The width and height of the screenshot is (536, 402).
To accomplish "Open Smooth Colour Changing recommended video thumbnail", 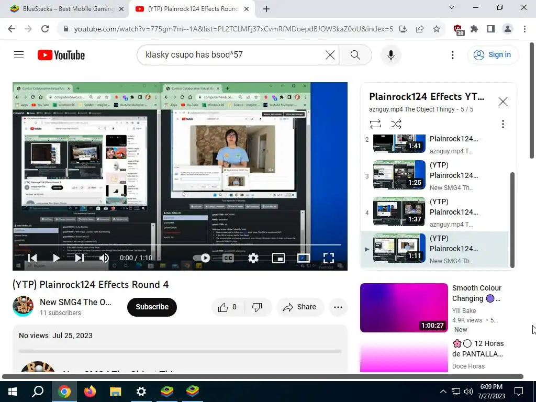I will pyautogui.click(x=404, y=308).
